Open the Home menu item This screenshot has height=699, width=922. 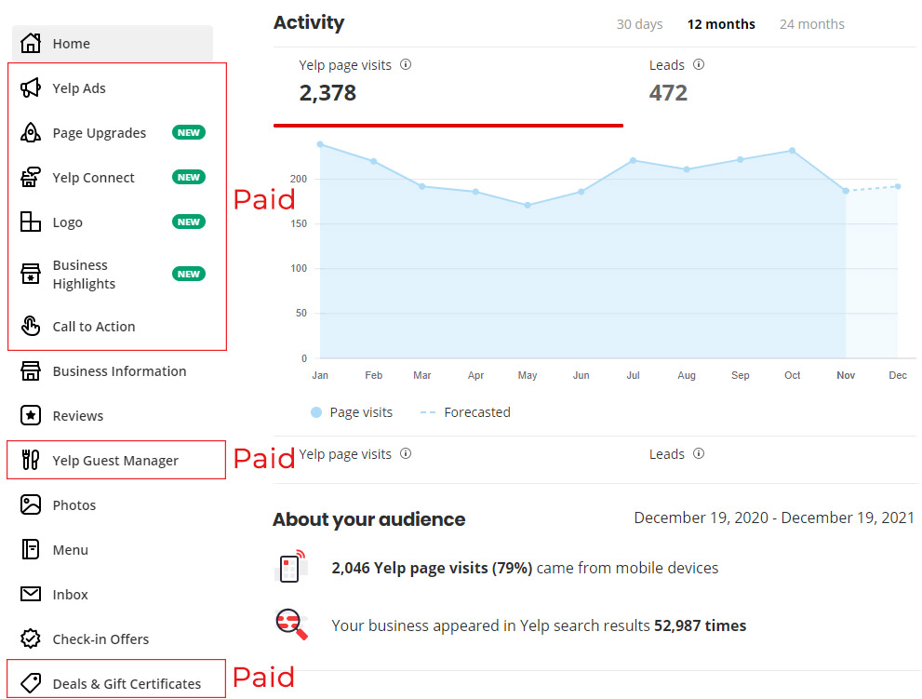click(x=113, y=43)
